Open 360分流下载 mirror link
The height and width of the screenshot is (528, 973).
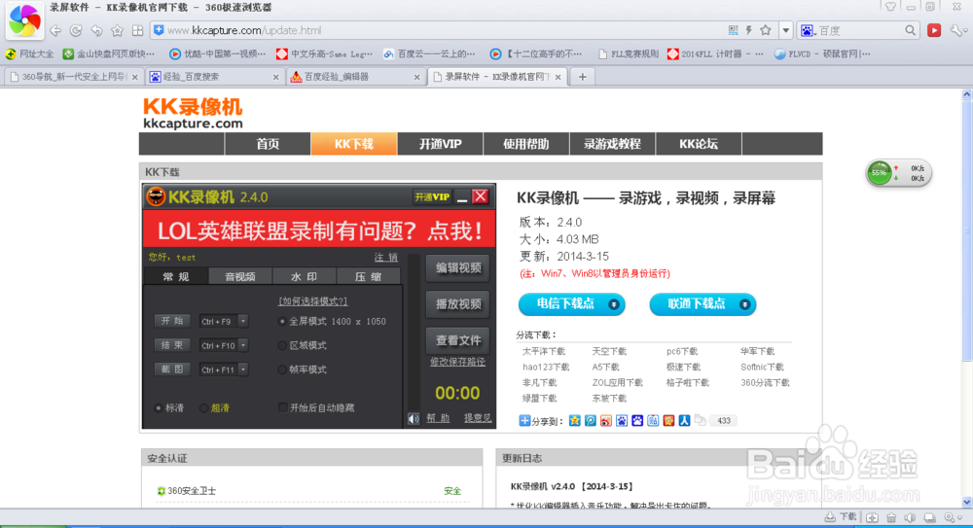765,383
